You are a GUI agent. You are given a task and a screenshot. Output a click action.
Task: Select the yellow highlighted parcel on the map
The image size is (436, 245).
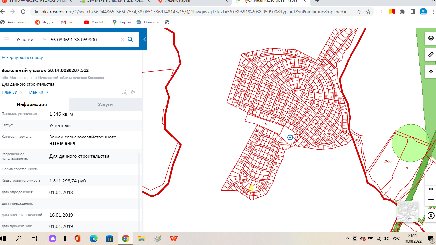point(251,188)
